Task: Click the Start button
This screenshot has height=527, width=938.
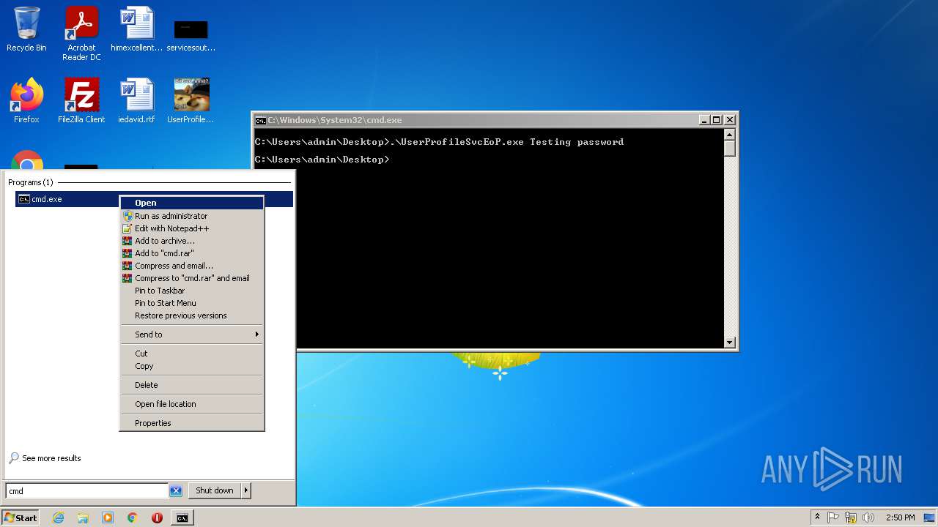Action: 20,517
